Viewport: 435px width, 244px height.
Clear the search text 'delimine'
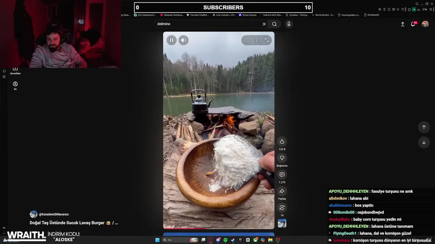[264, 24]
